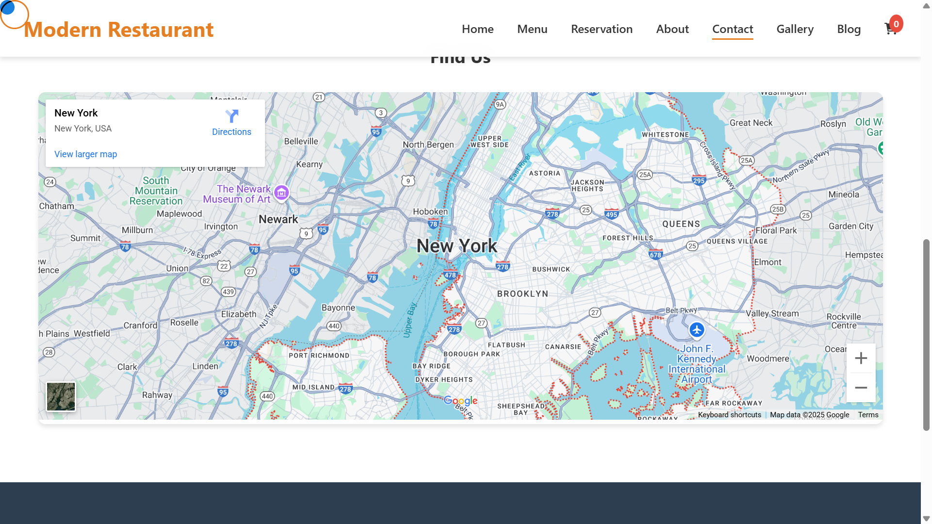932x524 pixels.
Task: Click the BUSHWICK neighborhood label
Action: 551,269
